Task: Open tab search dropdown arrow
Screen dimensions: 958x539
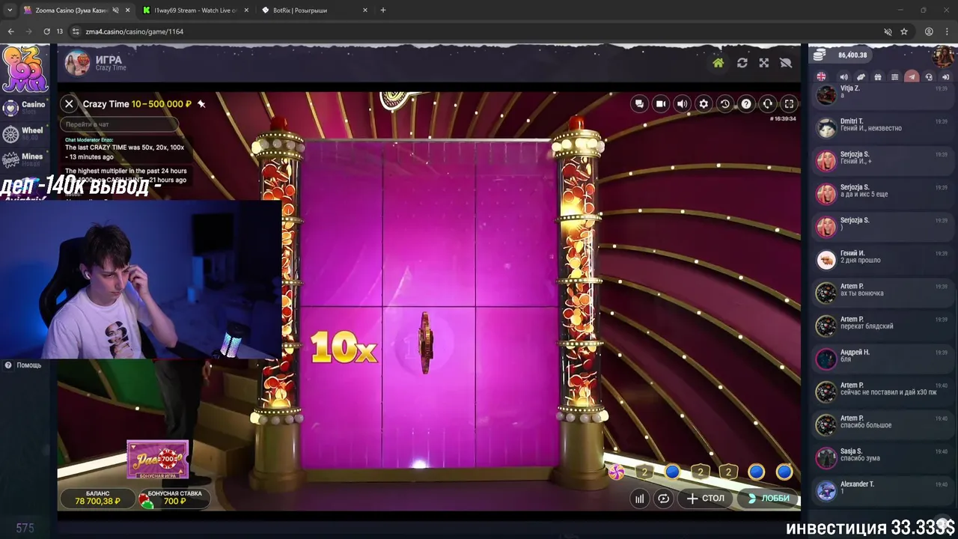Action: click(10, 10)
